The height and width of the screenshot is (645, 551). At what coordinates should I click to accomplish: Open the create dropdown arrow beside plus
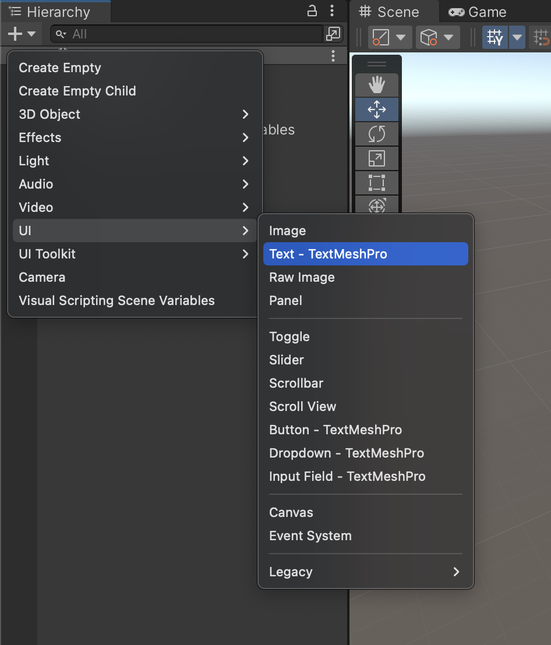point(31,34)
